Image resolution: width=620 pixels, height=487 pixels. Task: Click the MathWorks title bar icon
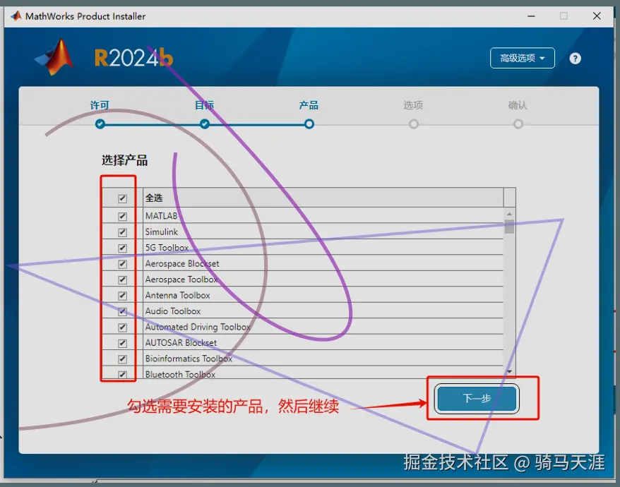coord(16,16)
